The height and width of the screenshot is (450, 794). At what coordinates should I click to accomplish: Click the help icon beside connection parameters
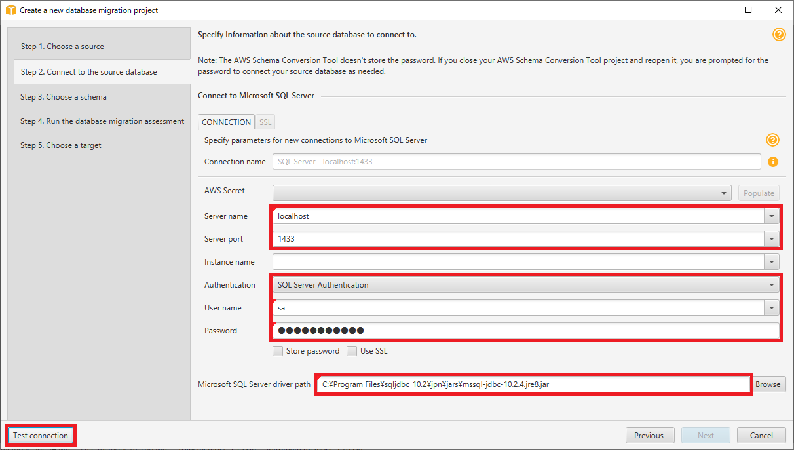coord(772,140)
